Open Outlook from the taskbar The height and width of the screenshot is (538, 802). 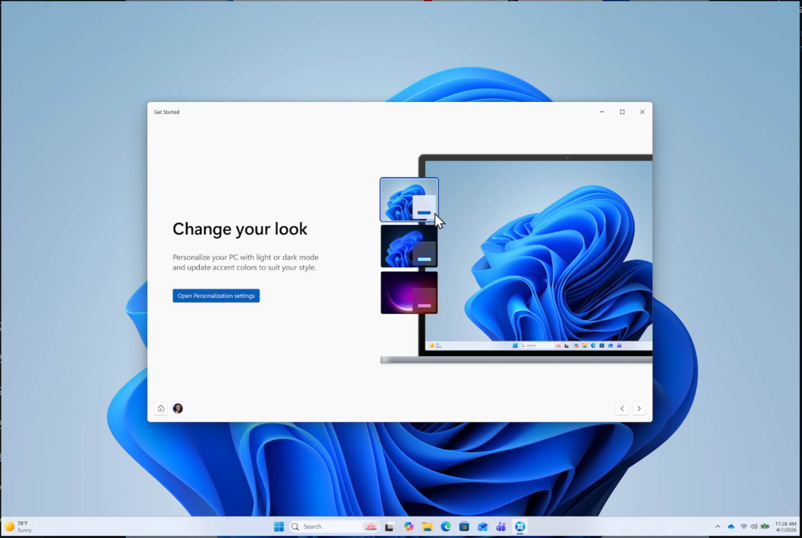(x=483, y=527)
